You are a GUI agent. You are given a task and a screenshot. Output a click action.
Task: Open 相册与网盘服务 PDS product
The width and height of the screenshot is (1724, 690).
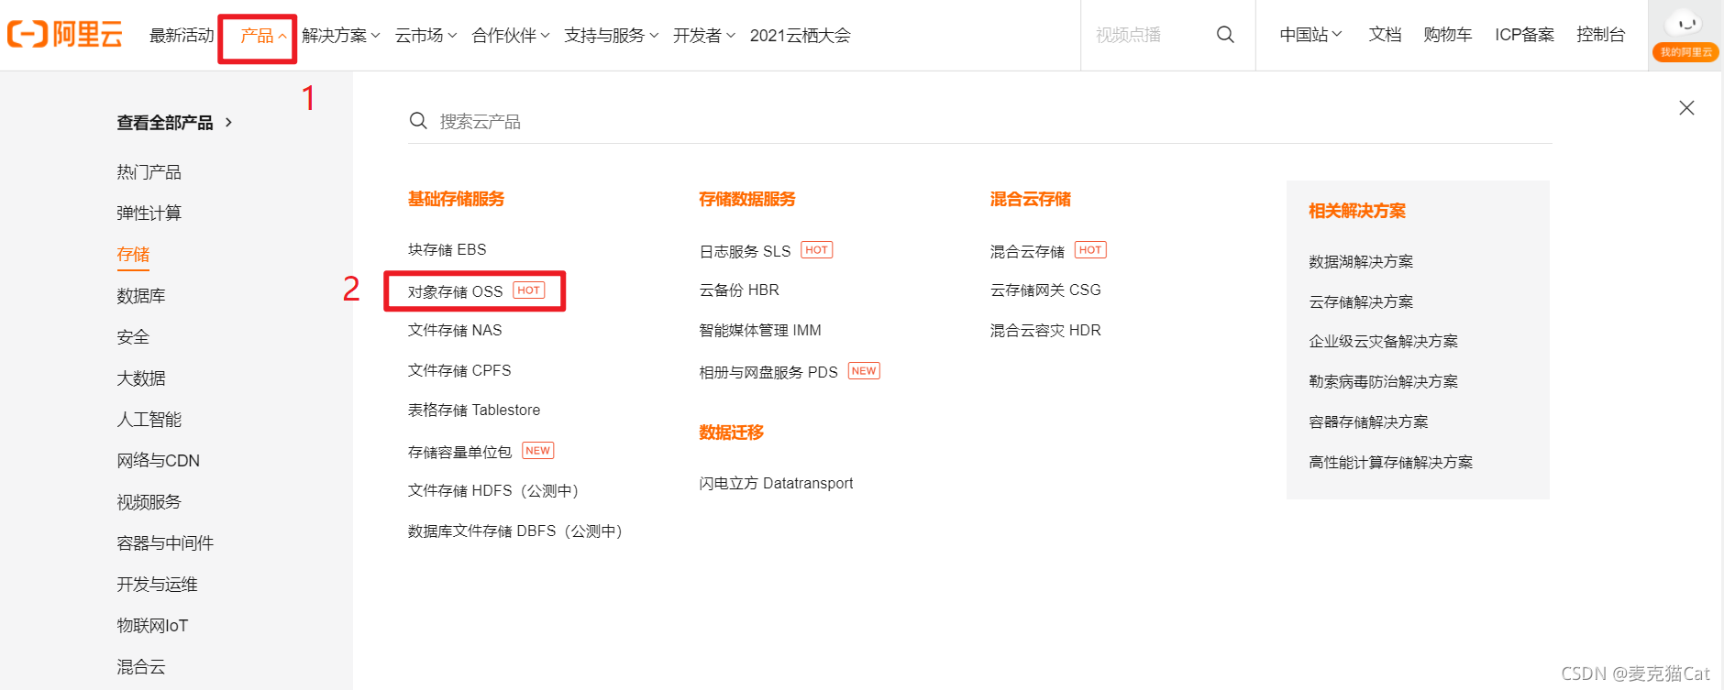tap(768, 372)
